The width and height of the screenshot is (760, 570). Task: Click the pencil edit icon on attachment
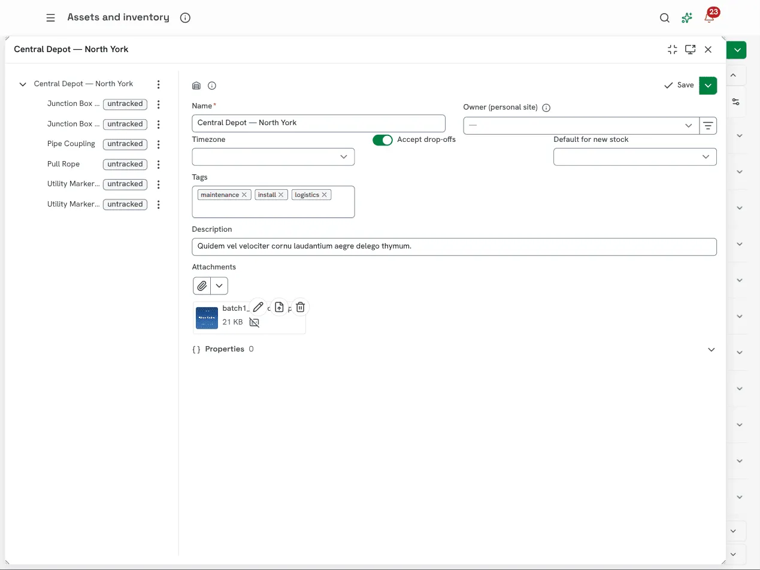click(258, 307)
